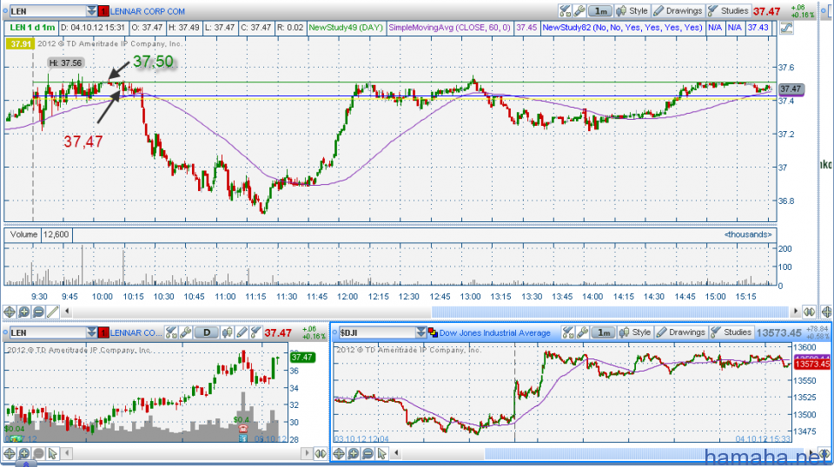Zoom out under the $DJI chart
The height and width of the screenshot is (467, 834).
click(367, 453)
